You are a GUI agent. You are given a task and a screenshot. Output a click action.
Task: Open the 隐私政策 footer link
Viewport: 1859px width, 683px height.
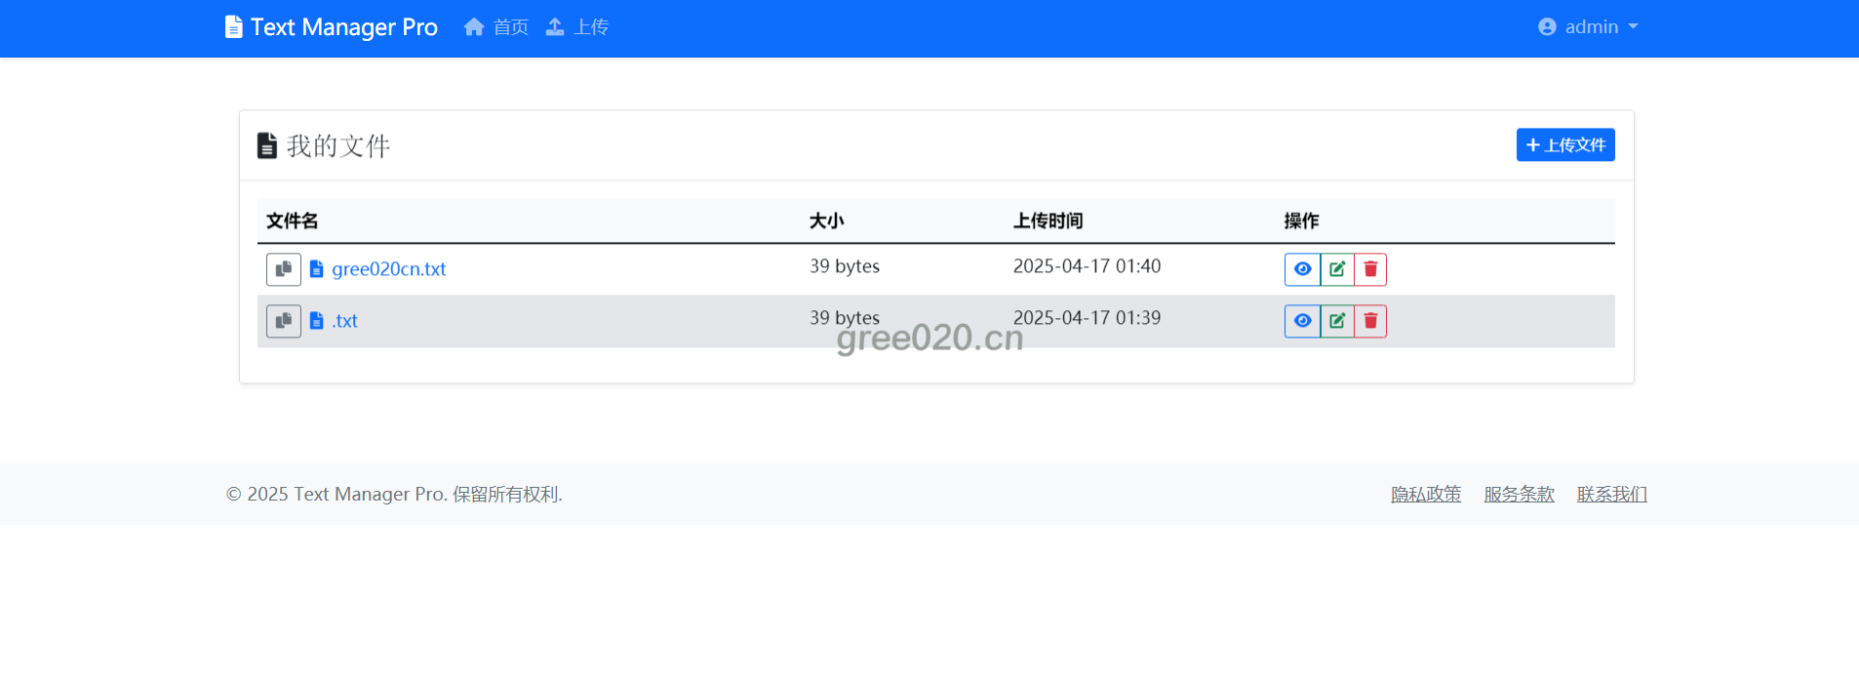[1425, 495]
